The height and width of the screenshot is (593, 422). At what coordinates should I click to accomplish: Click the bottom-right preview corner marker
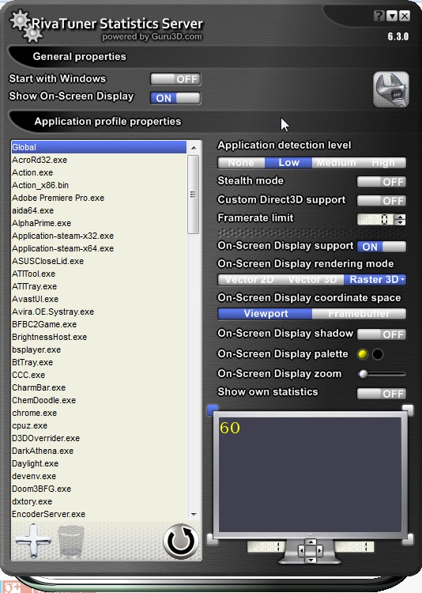click(408, 539)
